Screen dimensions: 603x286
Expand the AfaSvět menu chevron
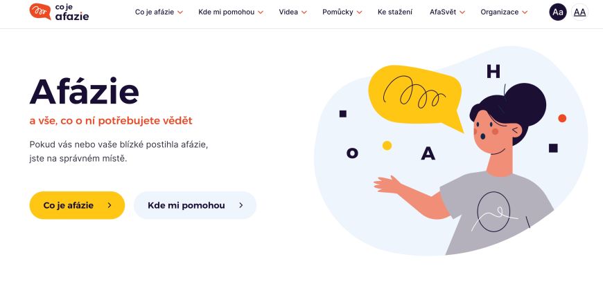(462, 12)
